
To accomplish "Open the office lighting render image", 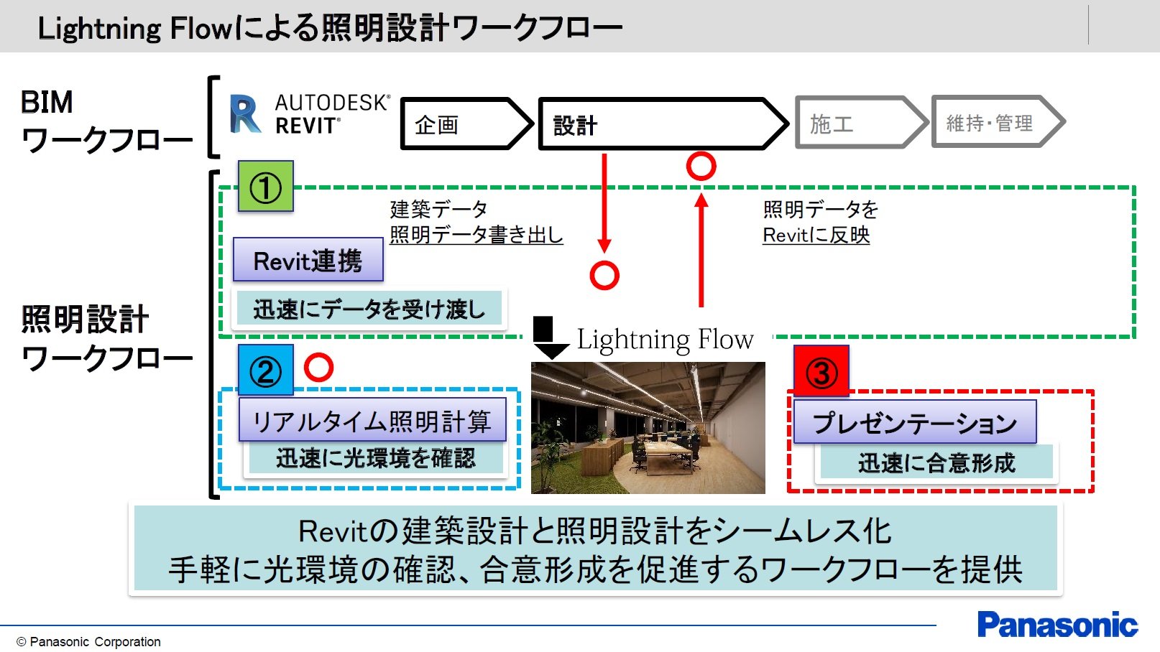I will tap(648, 428).
